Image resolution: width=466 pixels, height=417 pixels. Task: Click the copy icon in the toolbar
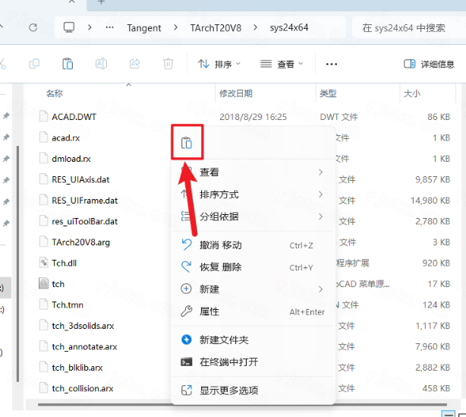pos(34,64)
